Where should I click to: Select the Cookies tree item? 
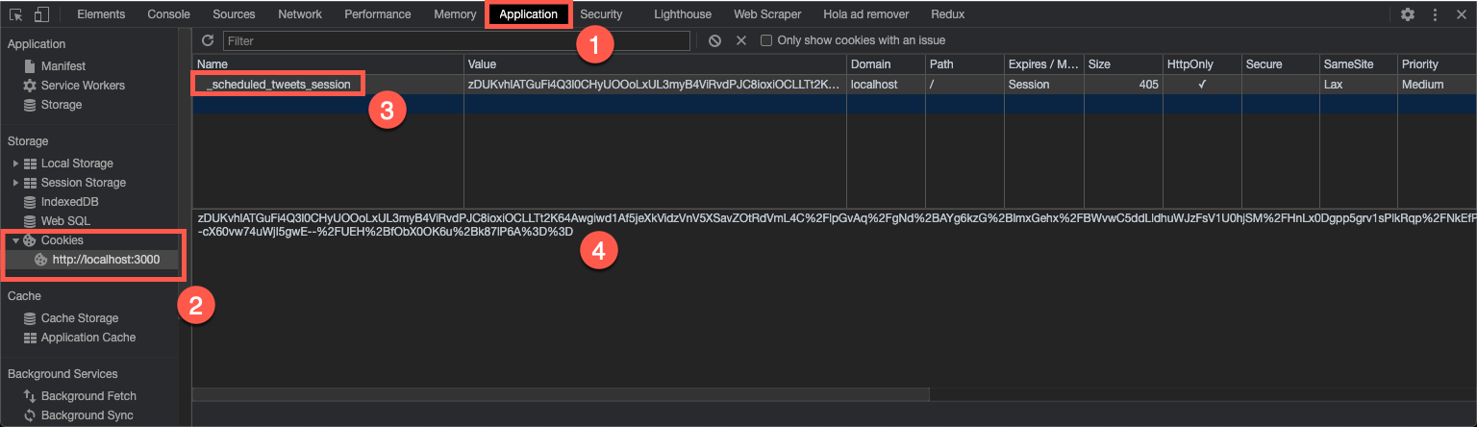pos(62,240)
